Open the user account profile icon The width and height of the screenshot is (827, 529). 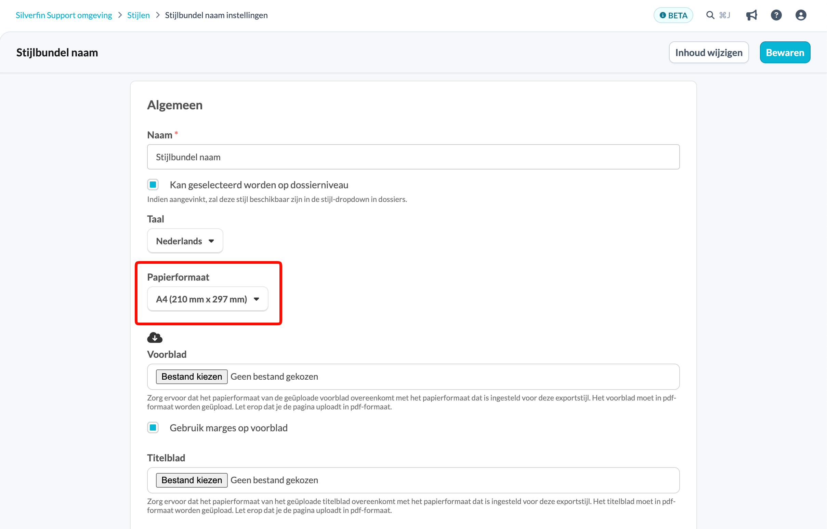[801, 15]
